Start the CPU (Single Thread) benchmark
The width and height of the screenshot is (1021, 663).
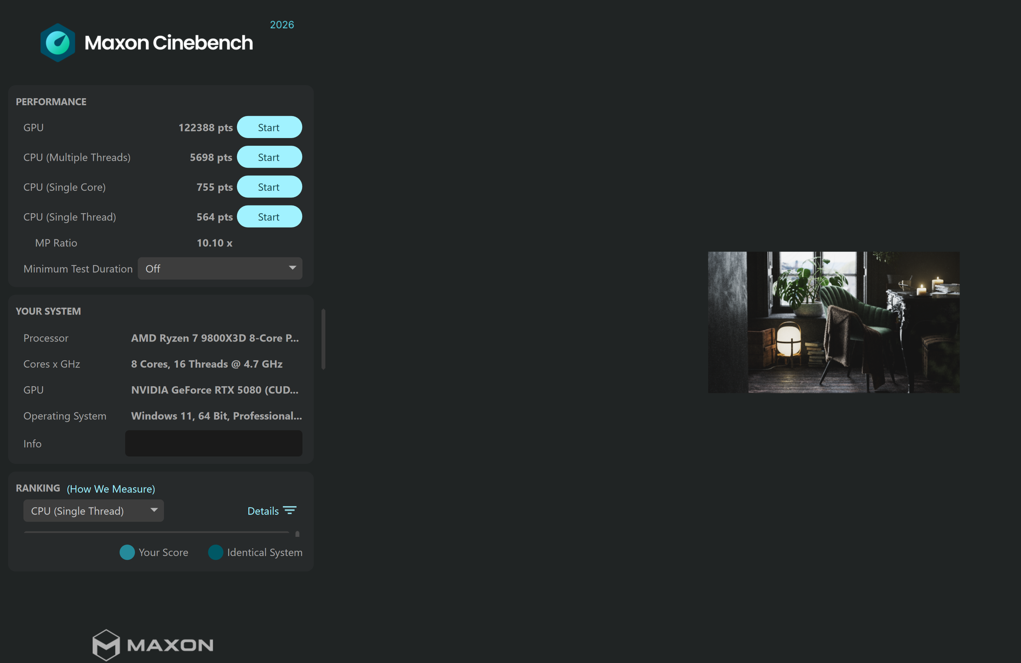(269, 217)
